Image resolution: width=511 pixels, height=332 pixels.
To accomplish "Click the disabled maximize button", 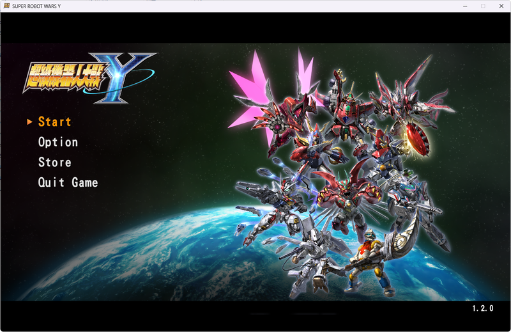I will 483,6.
